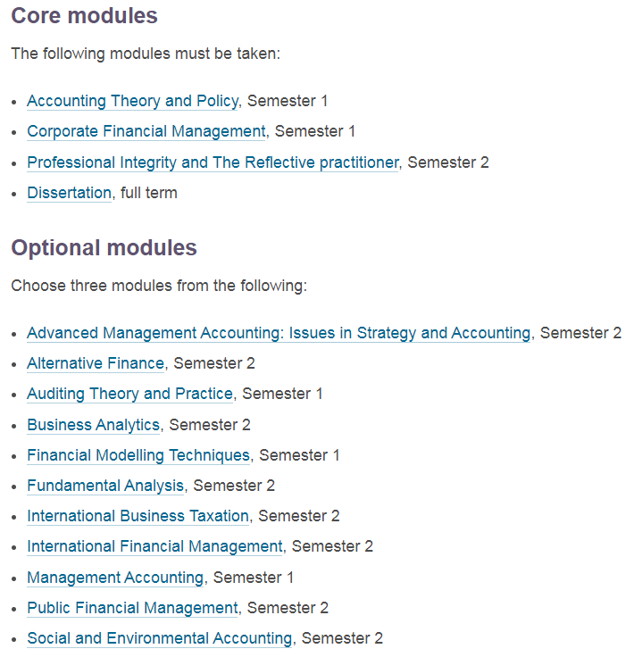Open the Accounting Theory and Policy link
Screen dimensions: 634x657
coord(132,101)
